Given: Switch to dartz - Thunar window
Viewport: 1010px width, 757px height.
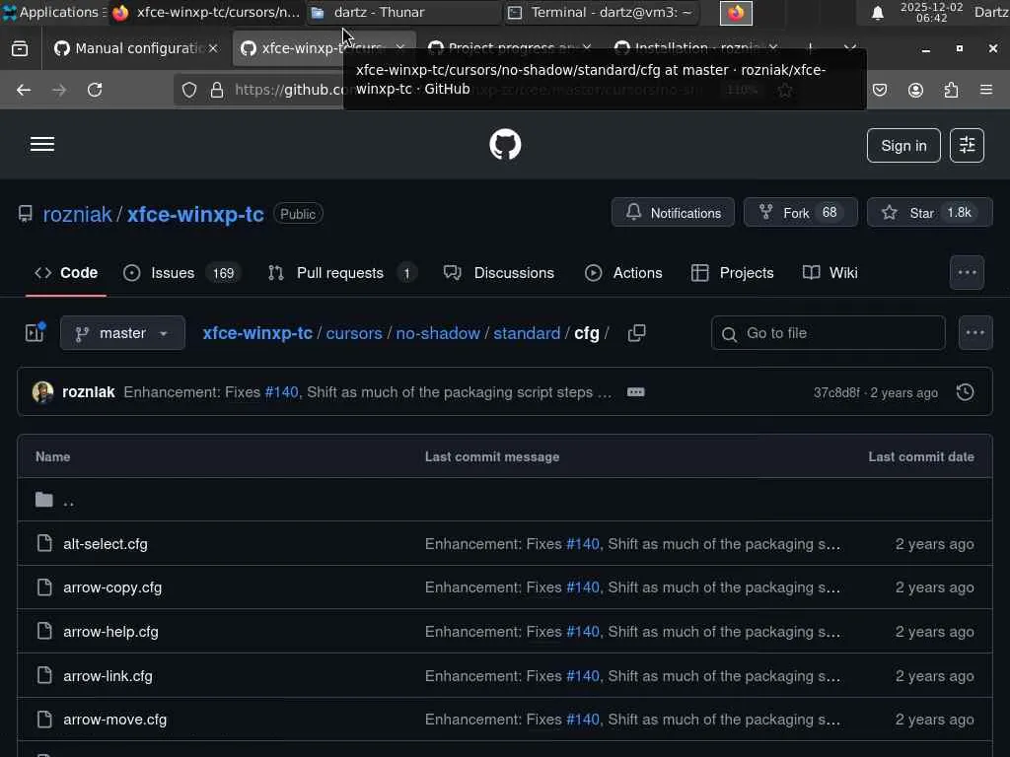Looking at the screenshot, I should tap(404, 12).
